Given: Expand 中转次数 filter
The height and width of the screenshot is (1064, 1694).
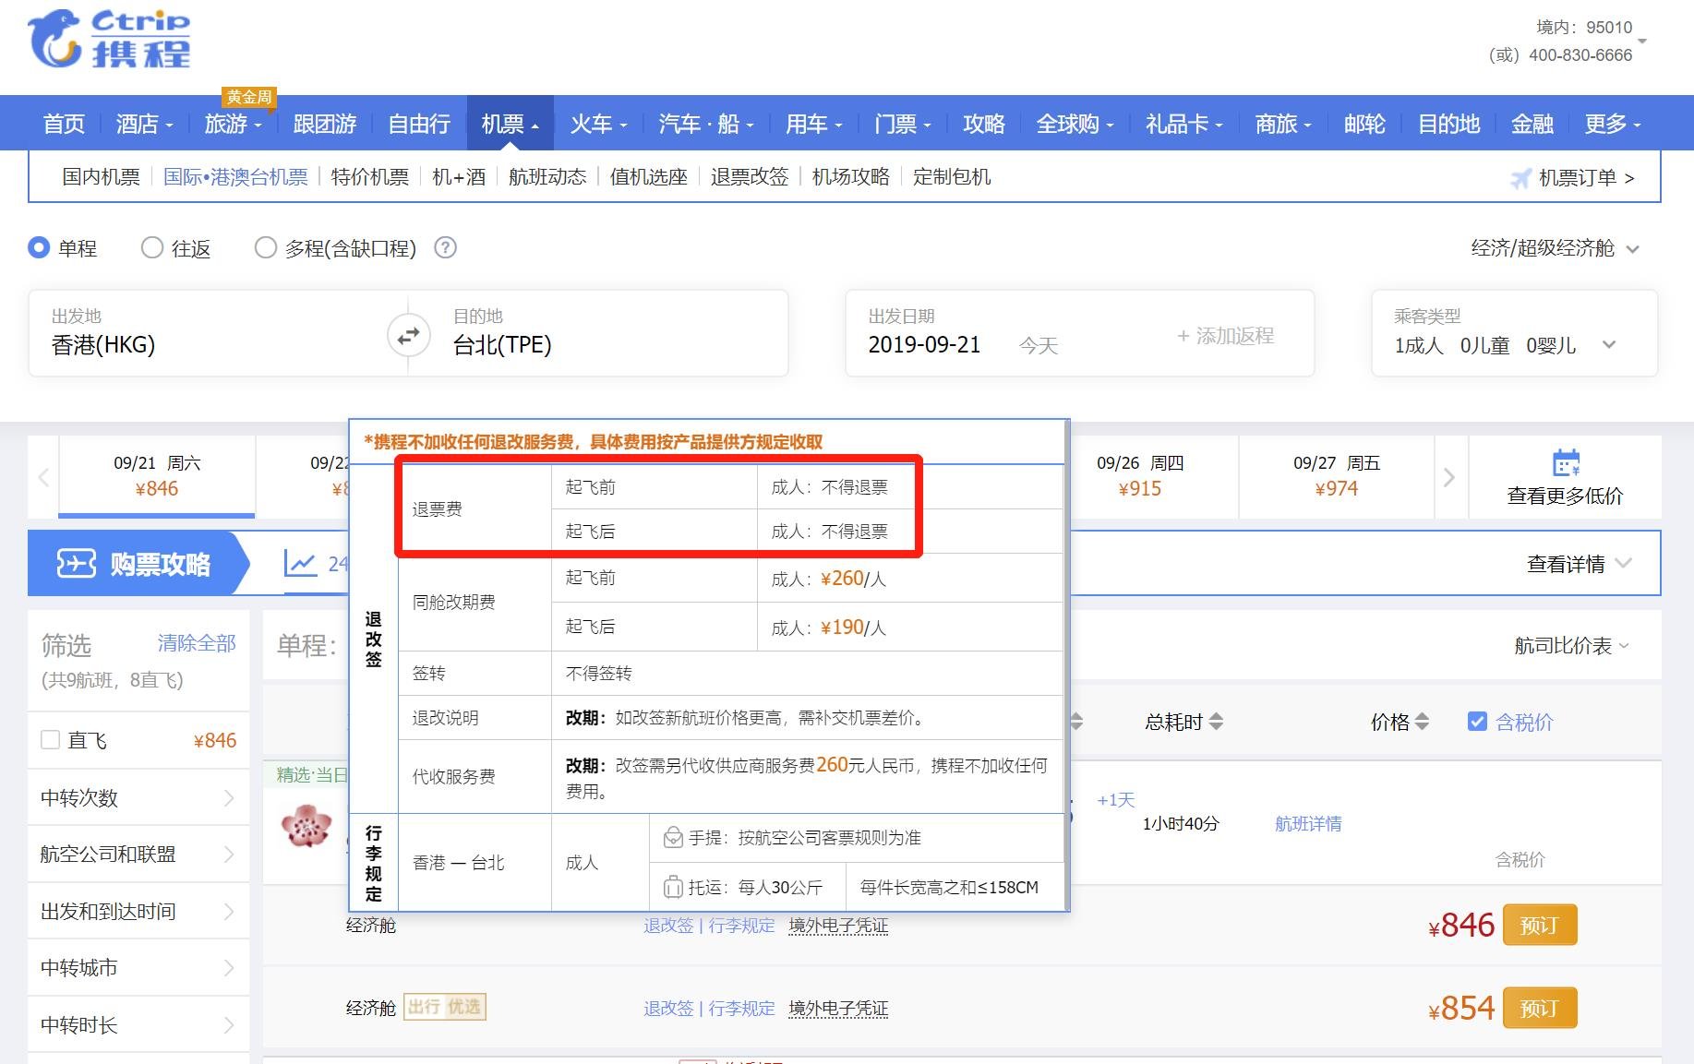Looking at the screenshot, I should [138, 797].
